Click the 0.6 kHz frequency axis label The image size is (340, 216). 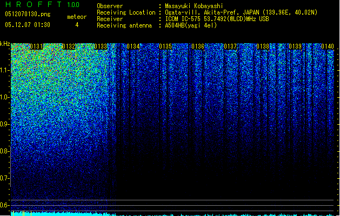point(5,205)
